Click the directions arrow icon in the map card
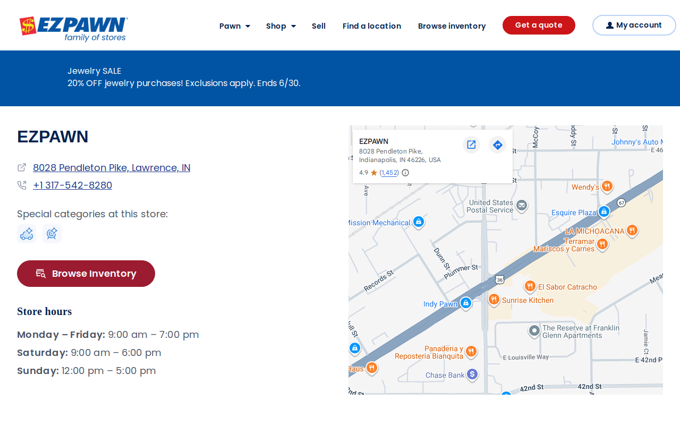This screenshot has width=680, height=425. point(497,144)
